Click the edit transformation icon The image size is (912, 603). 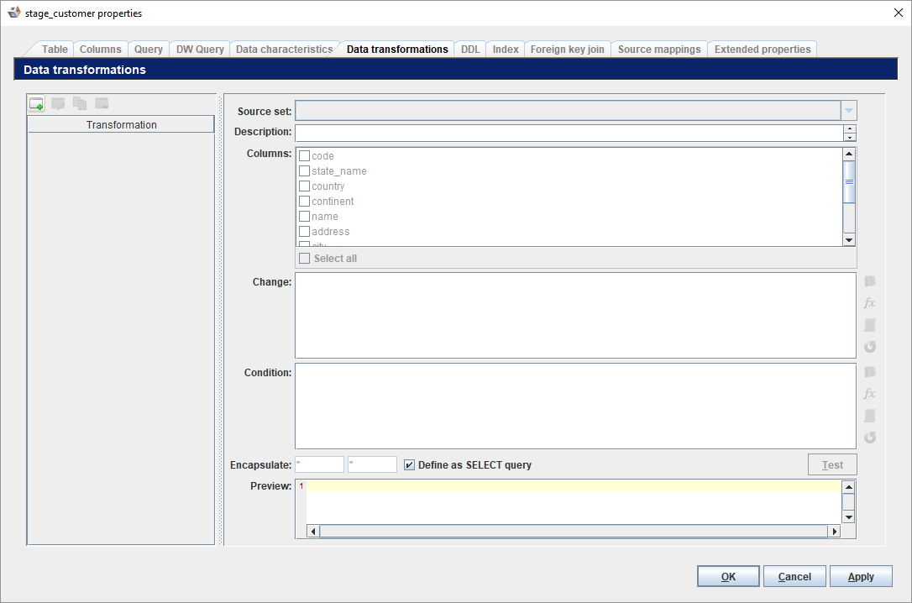point(58,104)
